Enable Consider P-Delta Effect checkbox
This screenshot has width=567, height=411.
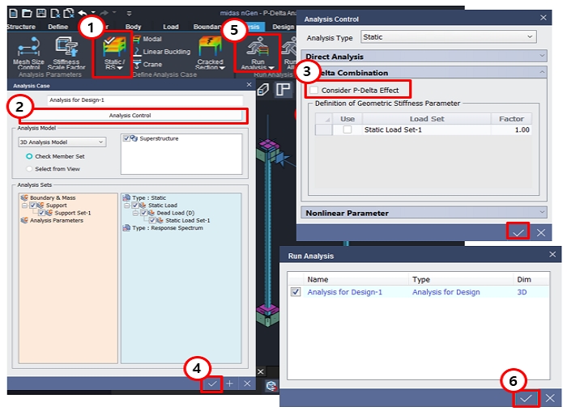tap(314, 90)
